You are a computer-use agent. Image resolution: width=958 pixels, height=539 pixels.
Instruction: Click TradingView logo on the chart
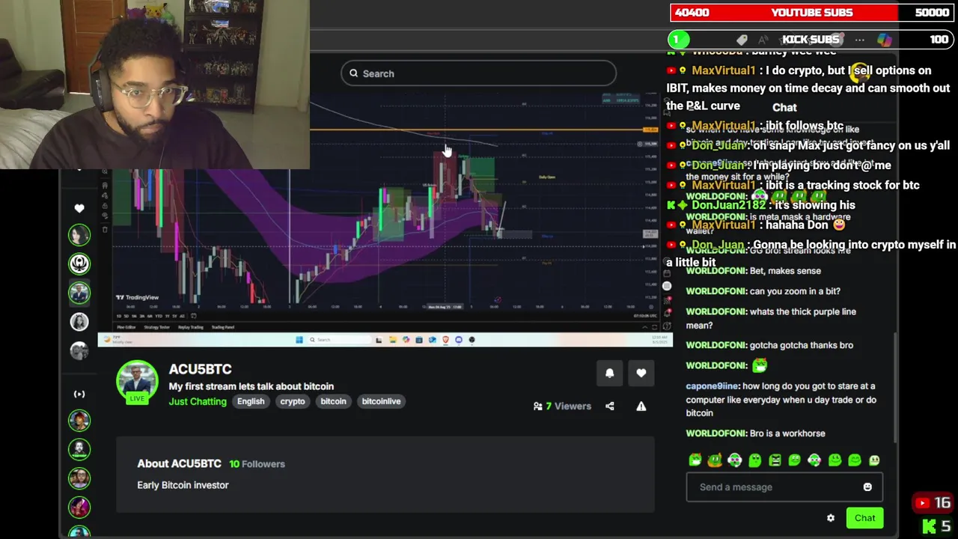(138, 297)
